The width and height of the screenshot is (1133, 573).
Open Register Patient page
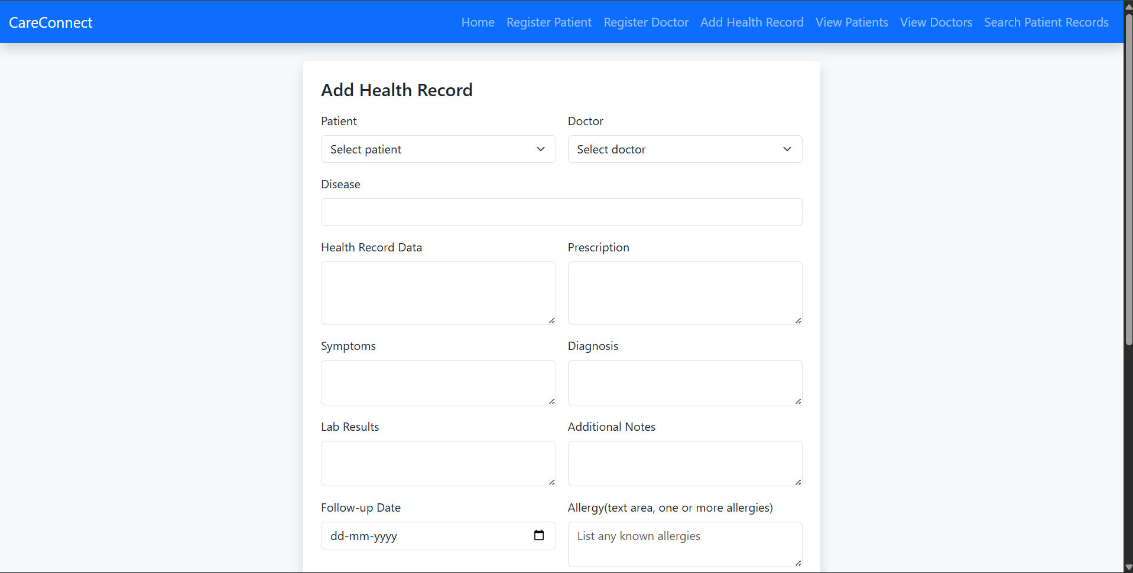coord(549,22)
